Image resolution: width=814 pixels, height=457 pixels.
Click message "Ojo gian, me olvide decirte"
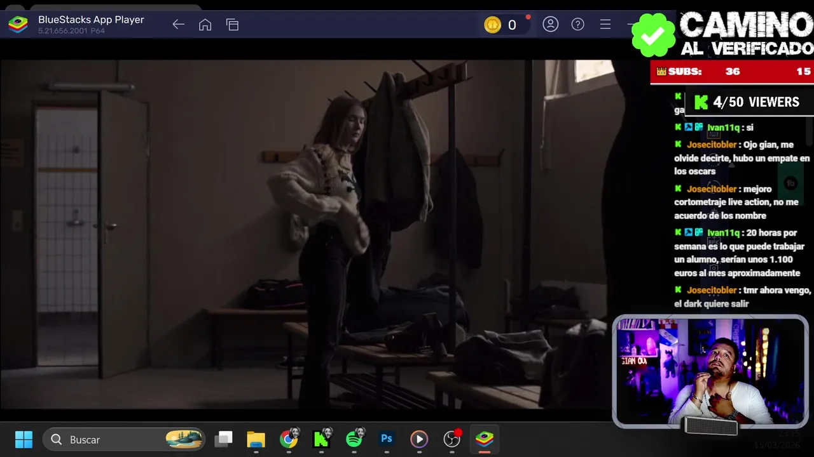tap(742, 158)
